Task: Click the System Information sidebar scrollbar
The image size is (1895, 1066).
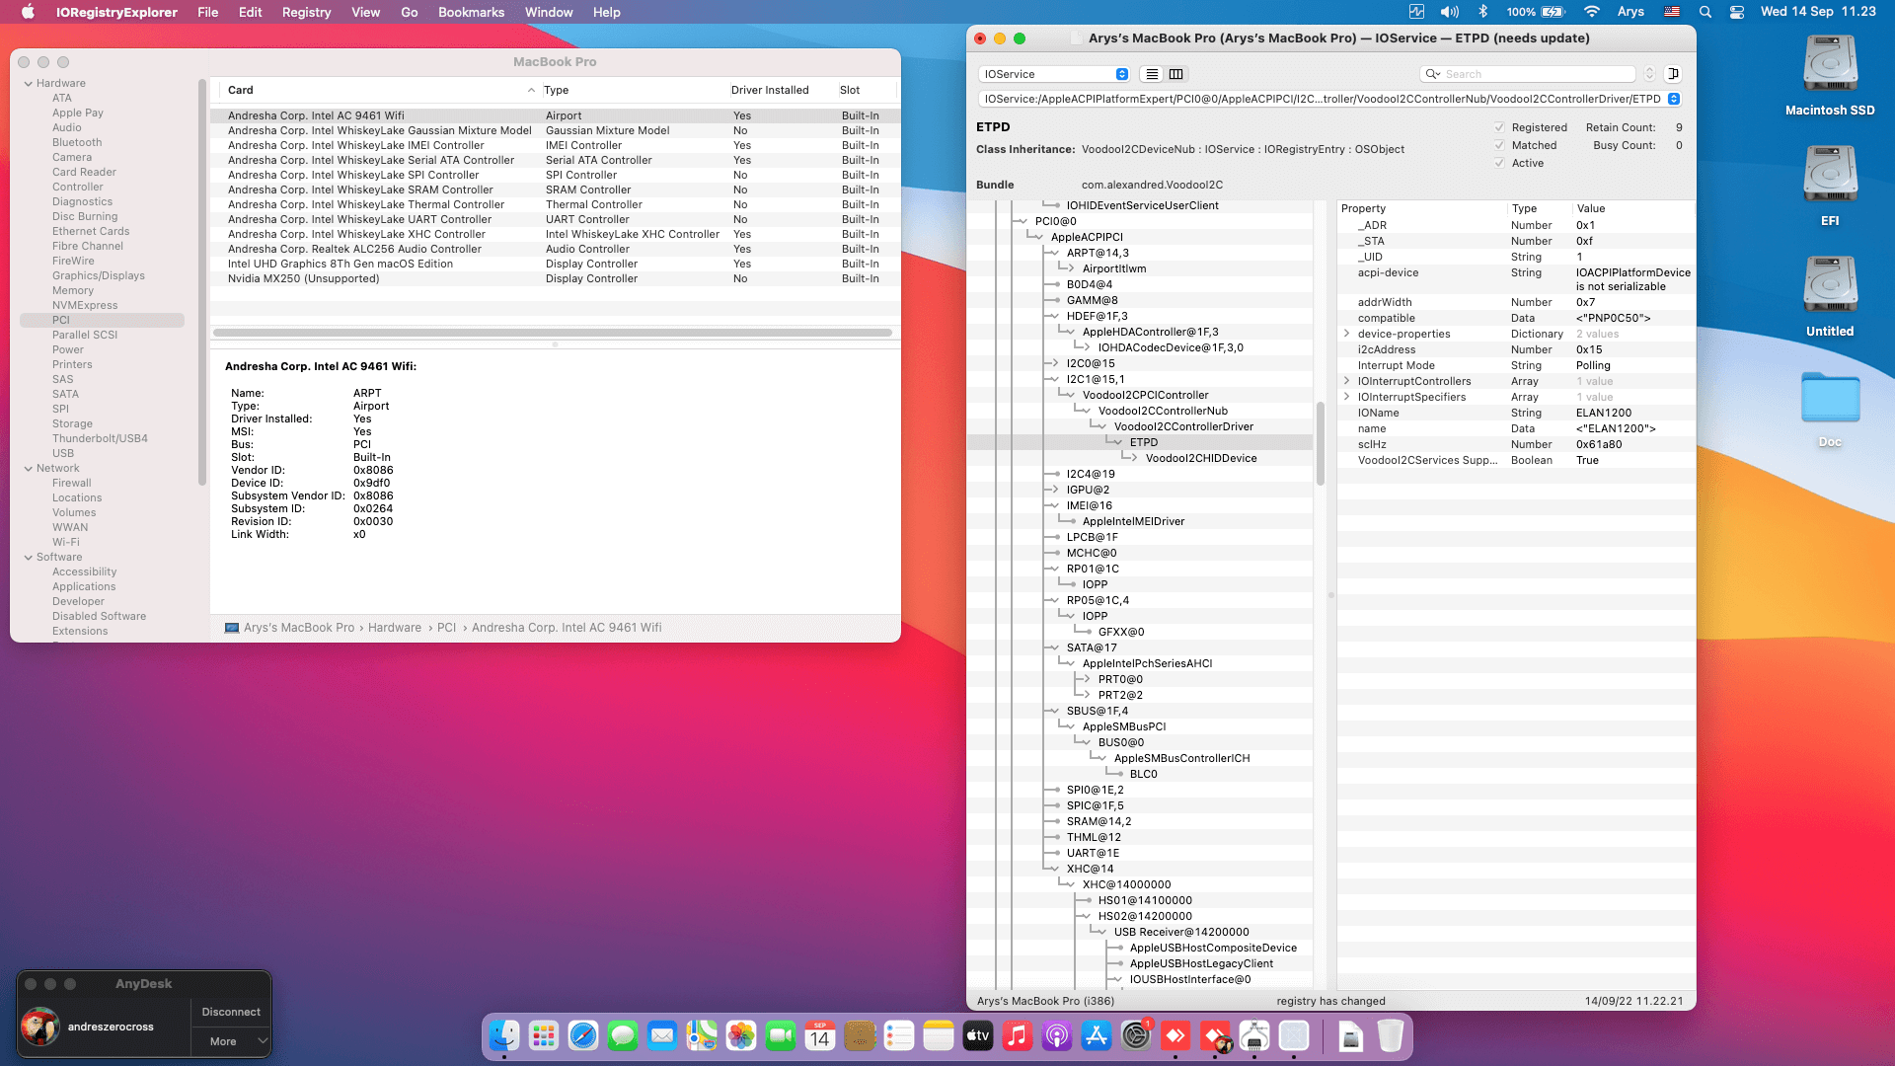Action: coord(202,281)
